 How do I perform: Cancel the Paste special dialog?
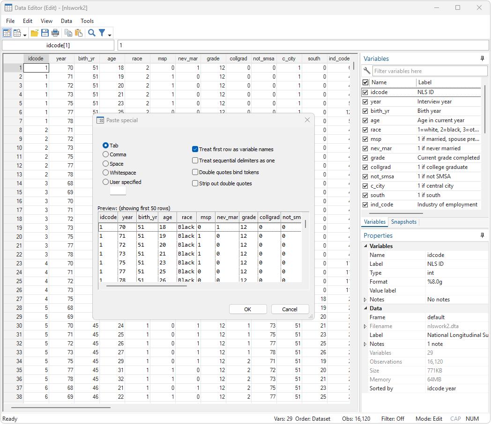pyautogui.click(x=290, y=309)
